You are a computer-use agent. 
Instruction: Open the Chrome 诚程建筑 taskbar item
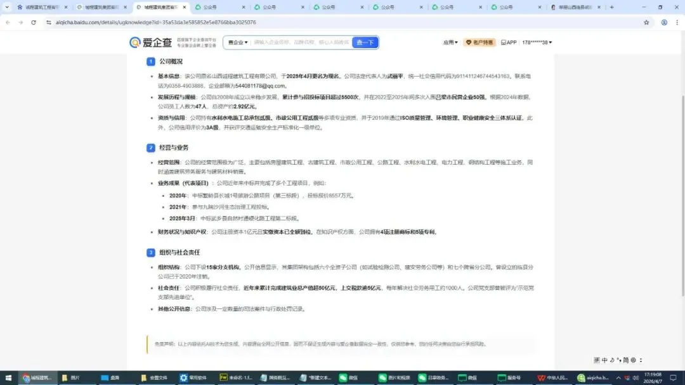point(37,377)
